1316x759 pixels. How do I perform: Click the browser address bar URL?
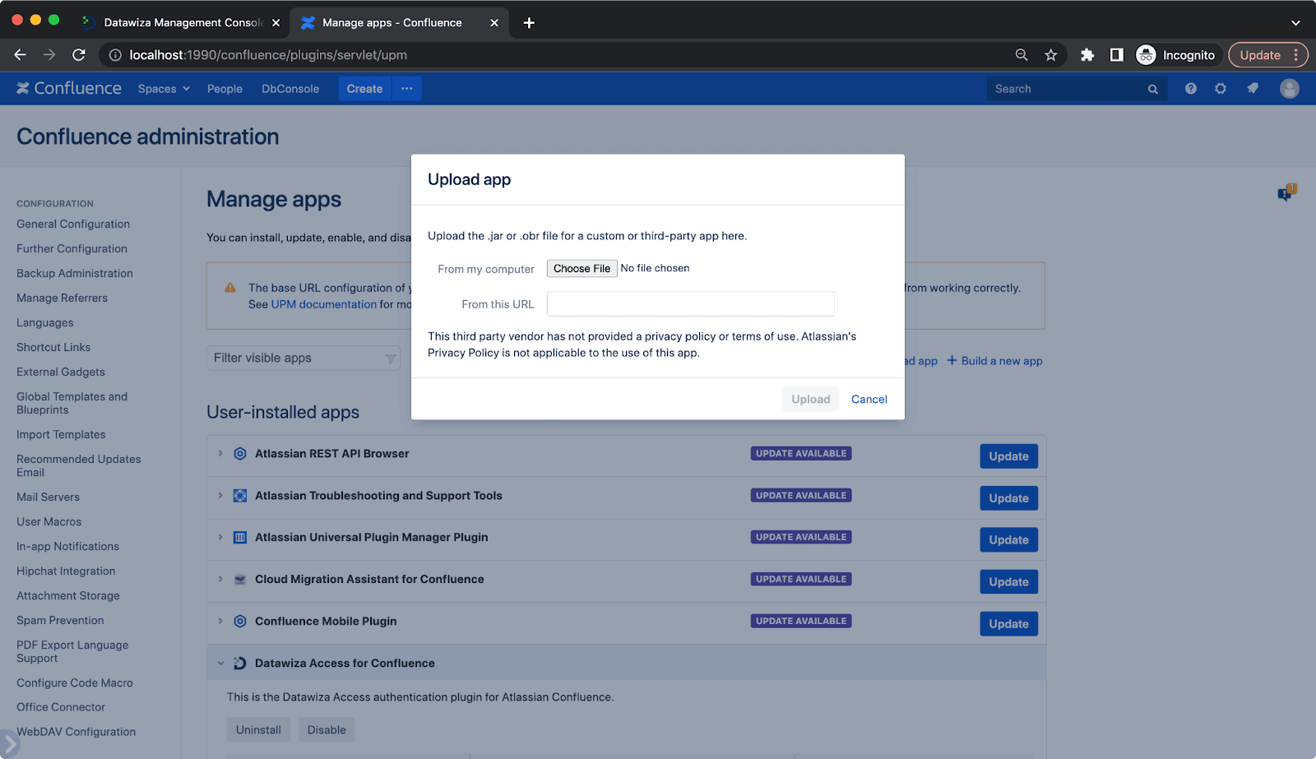268,55
